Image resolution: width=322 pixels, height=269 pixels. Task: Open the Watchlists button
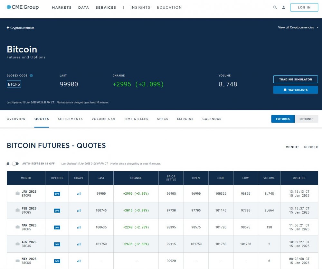[296, 90]
